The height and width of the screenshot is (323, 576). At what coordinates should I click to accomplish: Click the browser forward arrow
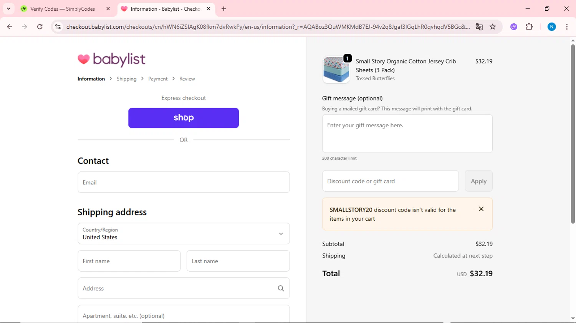pyautogui.click(x=25, y=27)
